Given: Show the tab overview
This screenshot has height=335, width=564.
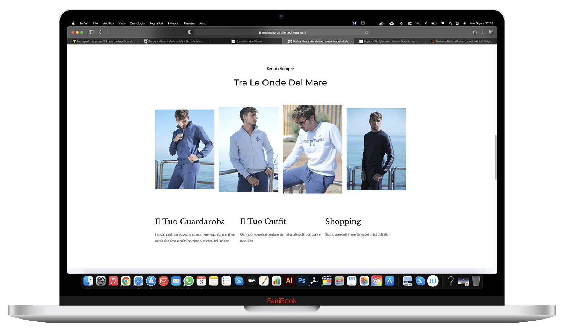Looking at the screenshot, I should [x=491, y=32].
